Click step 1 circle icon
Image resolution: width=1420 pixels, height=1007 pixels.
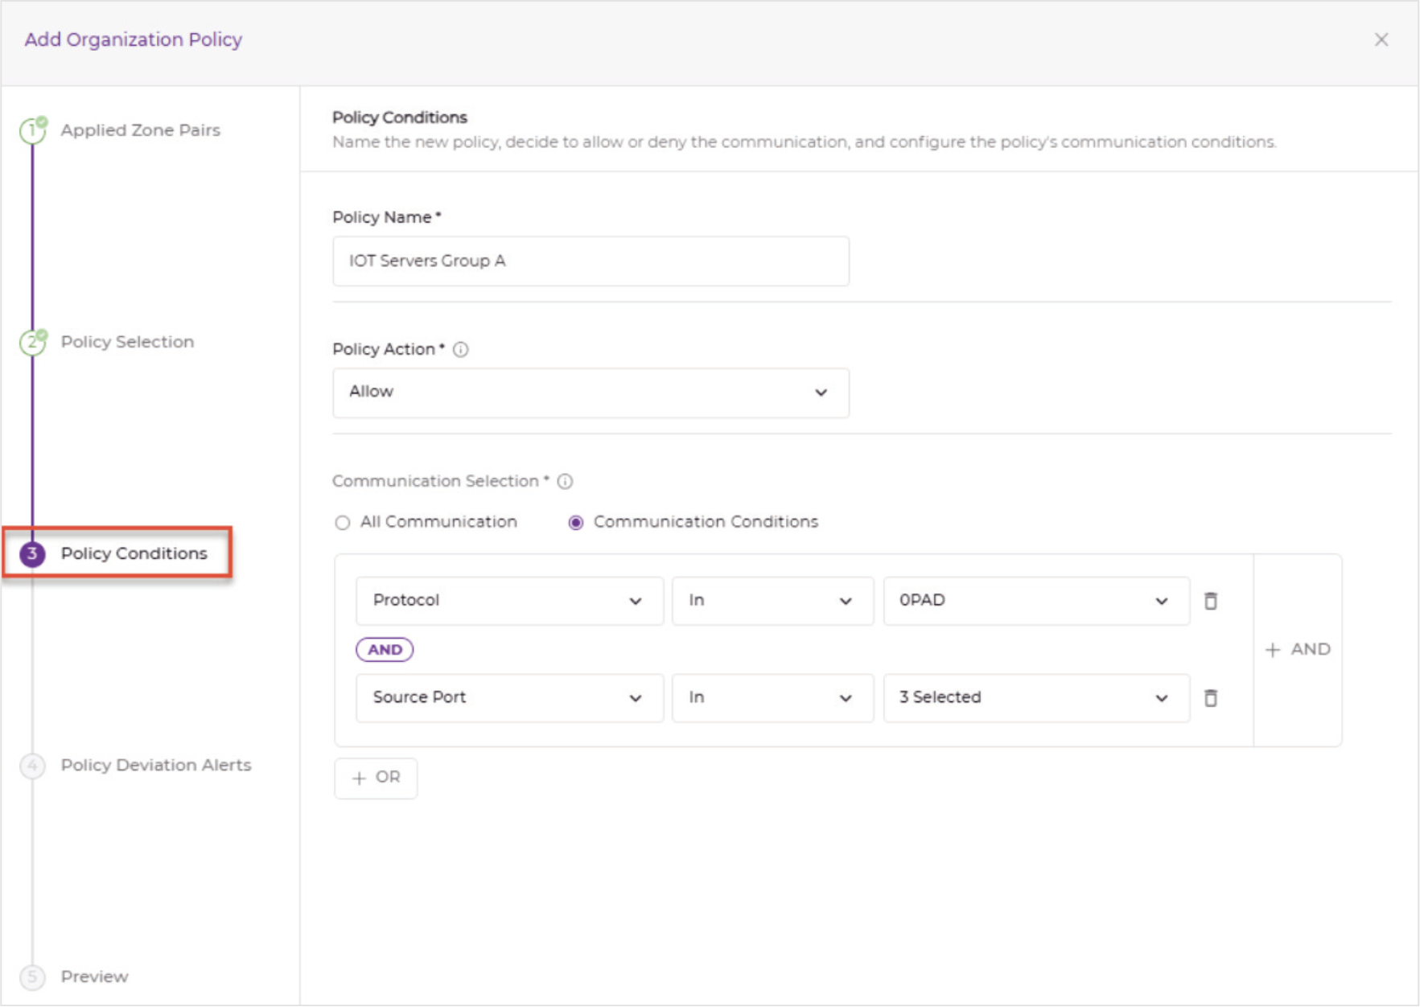pos(32,130)
